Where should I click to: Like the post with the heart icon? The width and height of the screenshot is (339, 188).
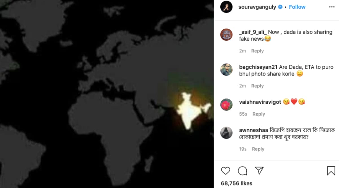tap(225, 171)
